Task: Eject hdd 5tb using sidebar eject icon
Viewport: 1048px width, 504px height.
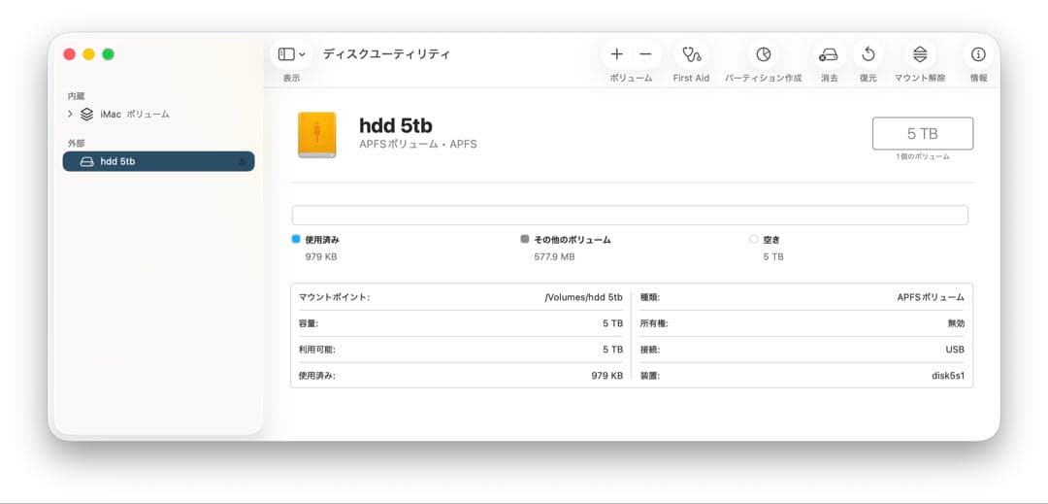Action: (x=242, y=162)
